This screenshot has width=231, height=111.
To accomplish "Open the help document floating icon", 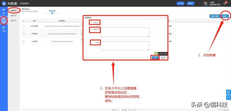I will pos(229,92).
